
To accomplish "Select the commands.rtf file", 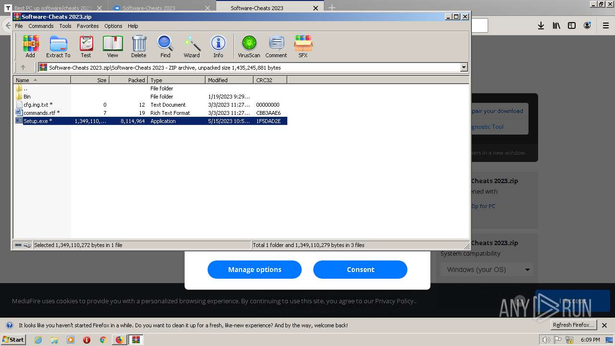I will click(x=150, y=113).
